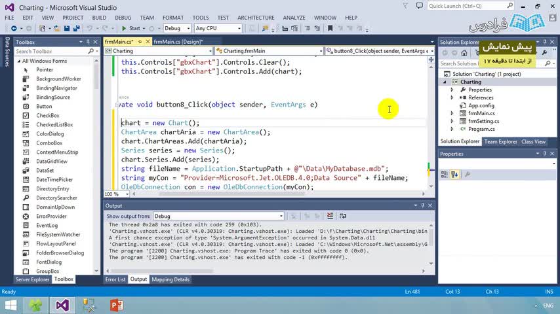Click the Save All toolbar icon
Image resolution: width=560 pixels, height=314 pixels.
[76, 28]
